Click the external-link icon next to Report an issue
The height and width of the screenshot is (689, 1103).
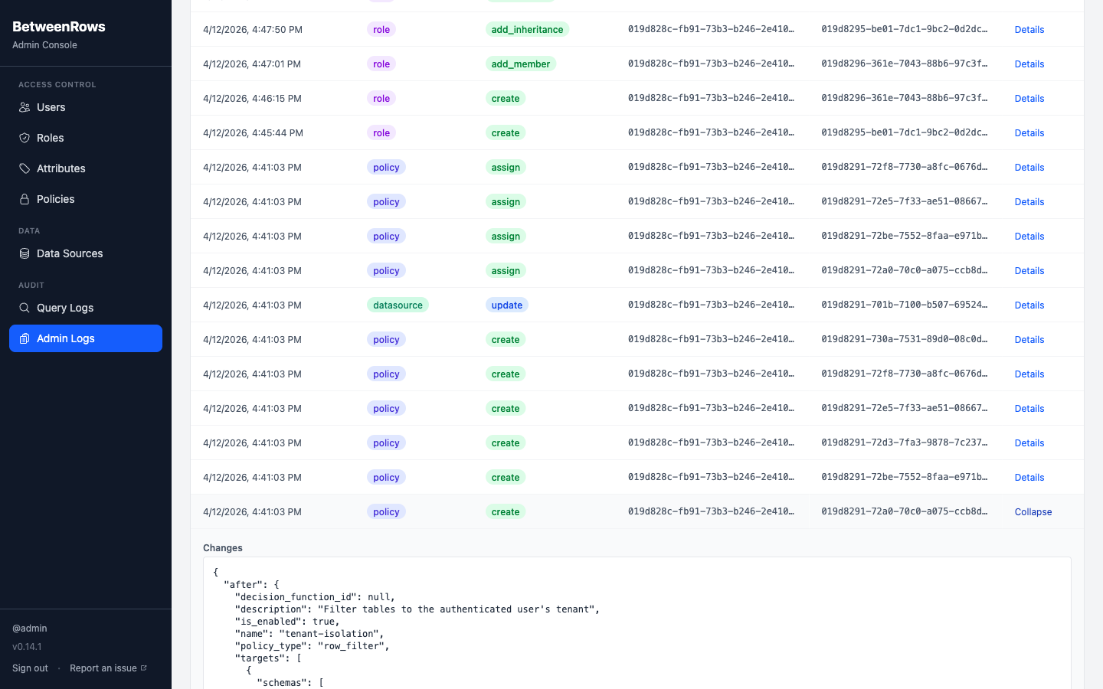(x=142, y=667)
